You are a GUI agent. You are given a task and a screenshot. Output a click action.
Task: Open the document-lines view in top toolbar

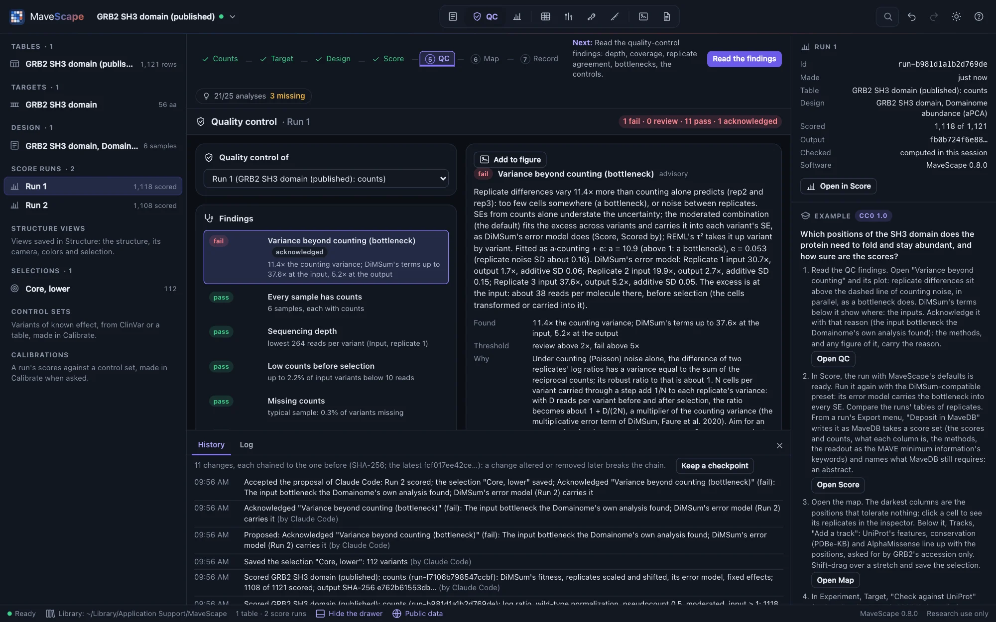click(453, 16)
